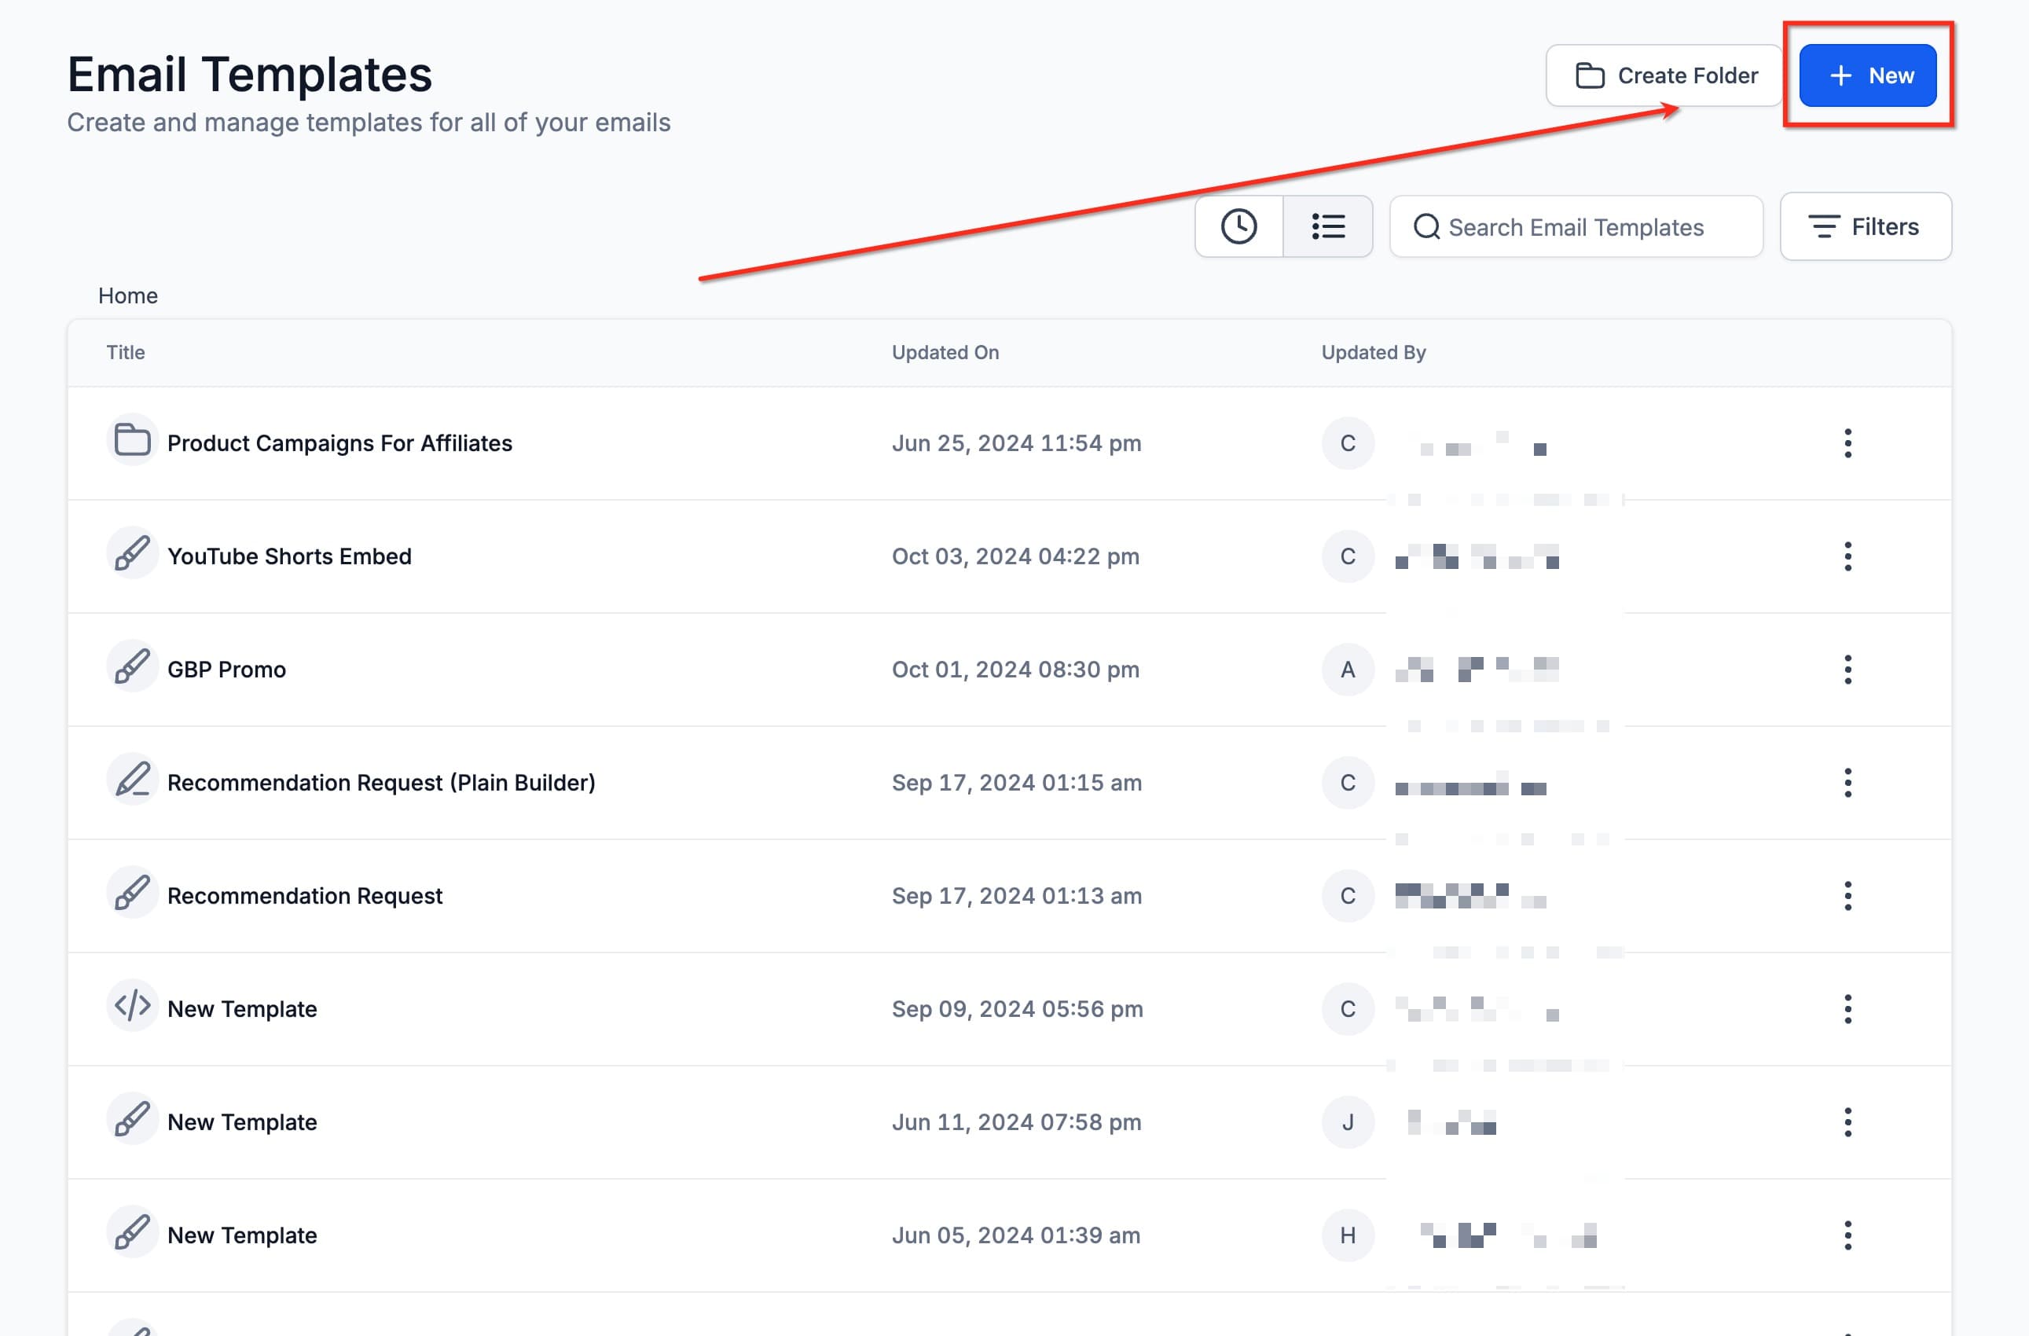Sort templates by the Updated On column
This screenshot has height=1336, width=2029.
(945, 352)
